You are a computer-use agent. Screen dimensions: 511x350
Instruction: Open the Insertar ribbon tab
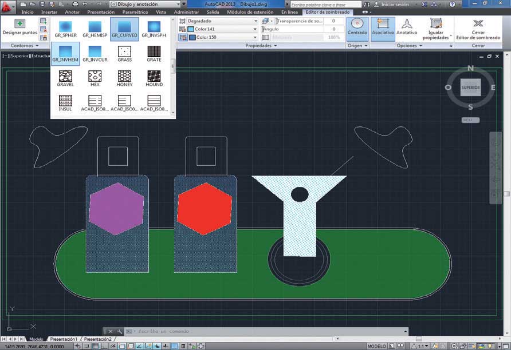[x=49, y=12]
